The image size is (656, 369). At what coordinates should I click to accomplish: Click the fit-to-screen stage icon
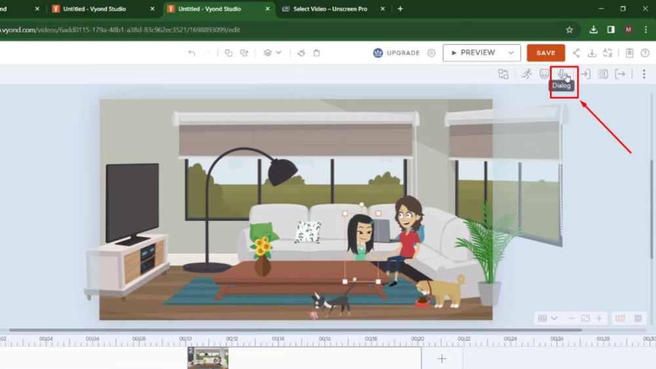pos(585,319)
